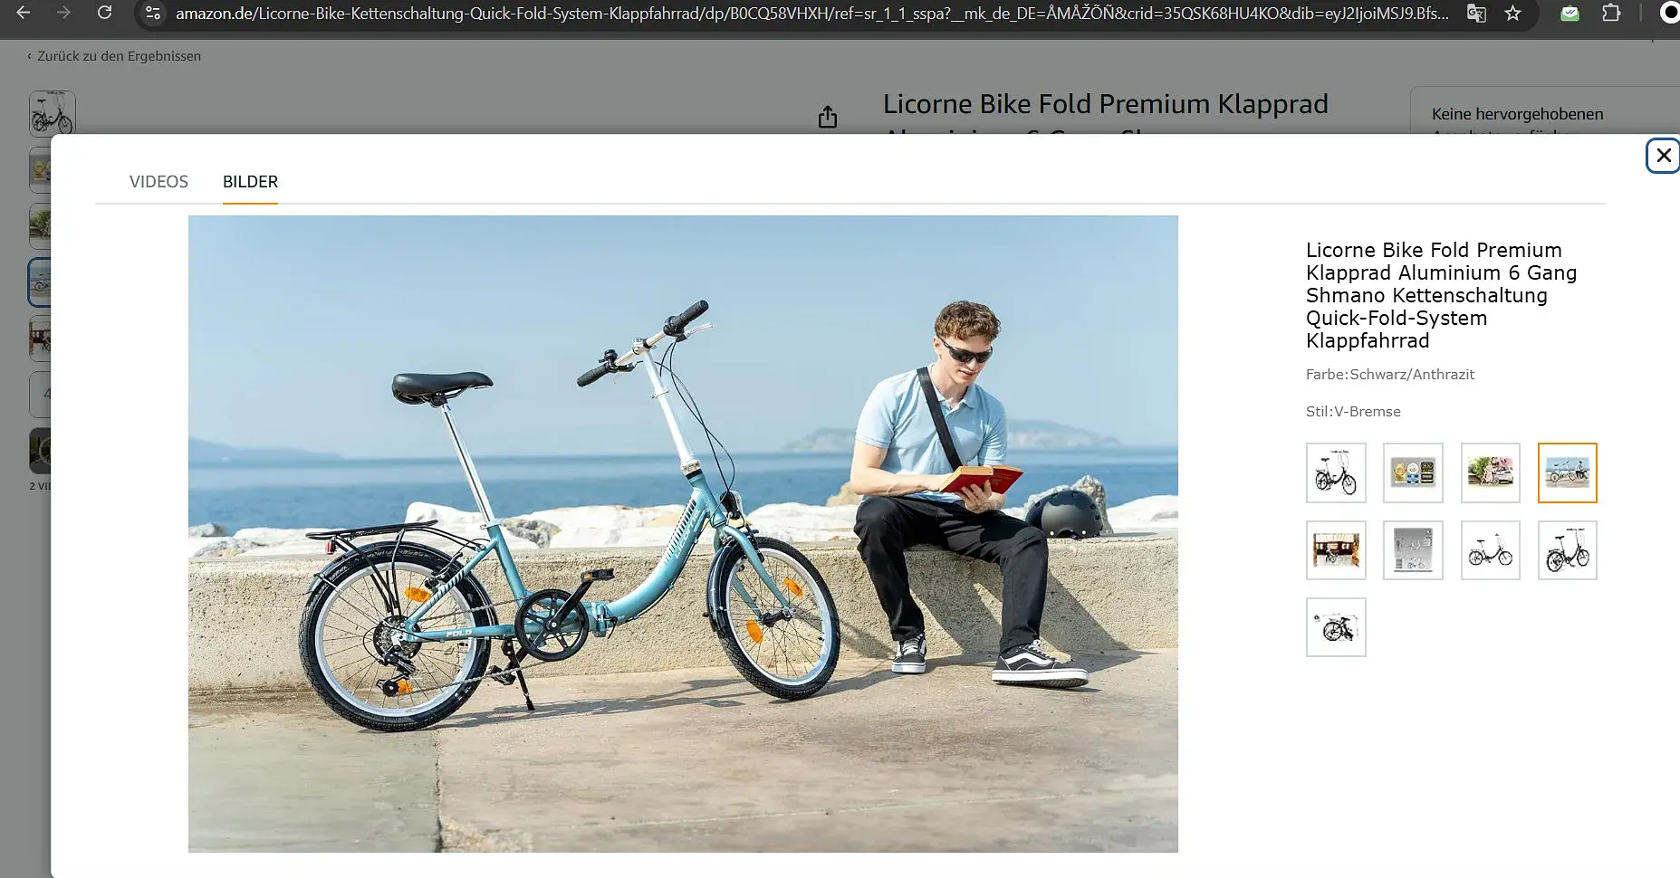Screen dimensions: 1680x878
Task: Switch to the VIDEOS tab
Action: point(158,182)
